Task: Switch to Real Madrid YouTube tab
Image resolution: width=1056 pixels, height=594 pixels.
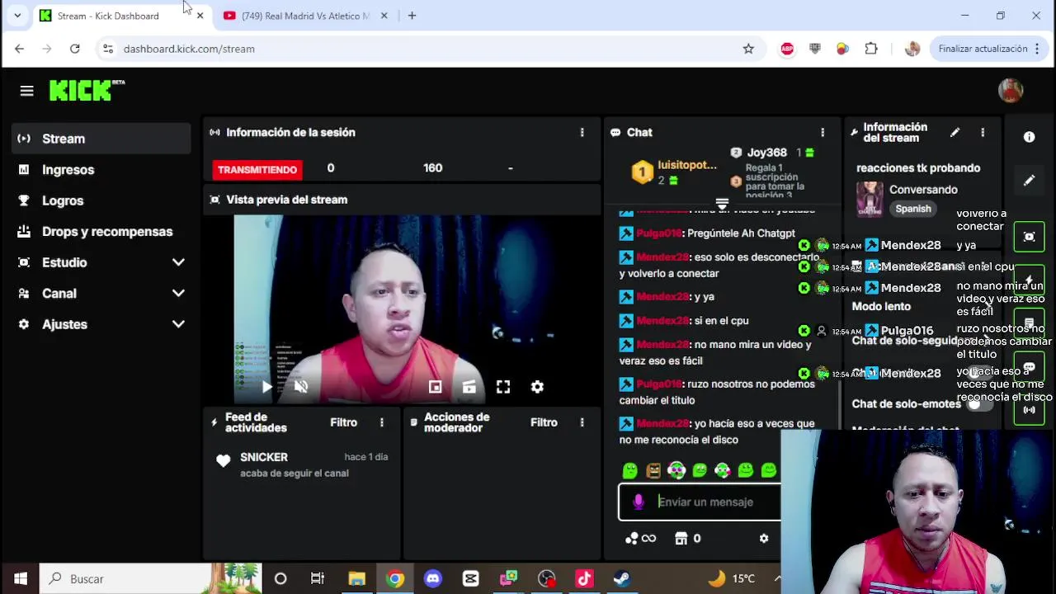Action: click(x=306, y=16)
